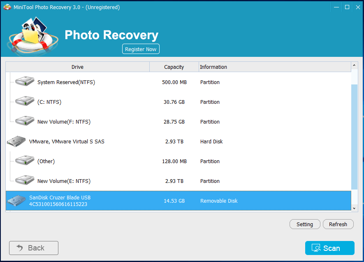Select SanDisk Cruzer Blade USB row
The width and height of the screenshot is (364, 262).
178,201
